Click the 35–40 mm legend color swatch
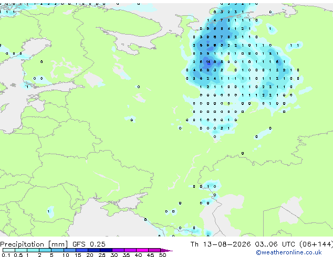 (130, 250)
